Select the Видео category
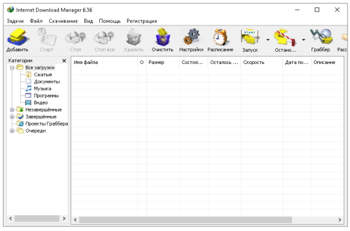Screen dimensions: 350x231 (x=41, y=102)
